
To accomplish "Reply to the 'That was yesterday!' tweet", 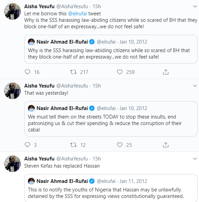I will (x=27, y=145).
